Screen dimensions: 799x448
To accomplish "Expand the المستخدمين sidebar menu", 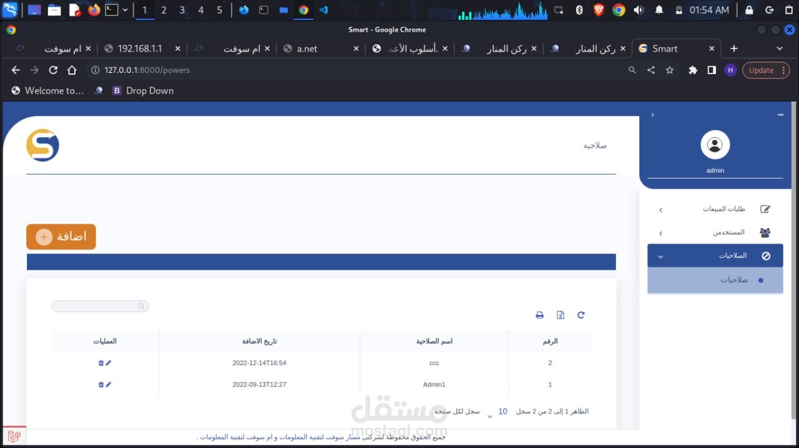I will click(x=715, y=232).
